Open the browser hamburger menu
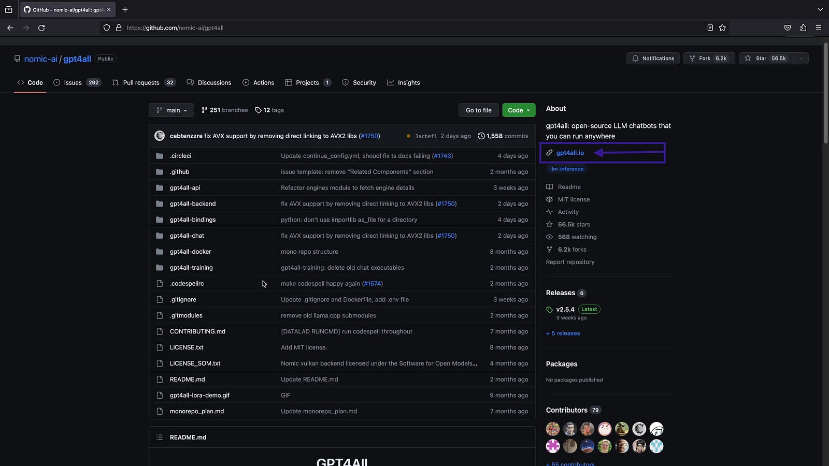The width and height of the screenshot is (829, 466). tap(819, 28)
